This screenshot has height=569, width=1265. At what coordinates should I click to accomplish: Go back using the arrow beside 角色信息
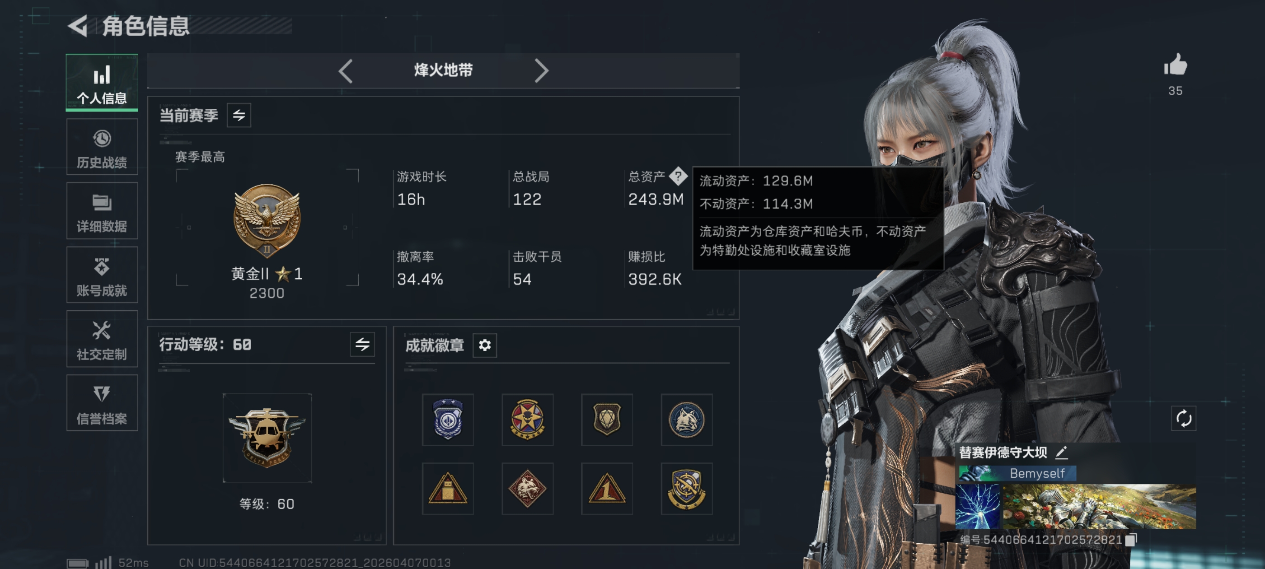78,26
